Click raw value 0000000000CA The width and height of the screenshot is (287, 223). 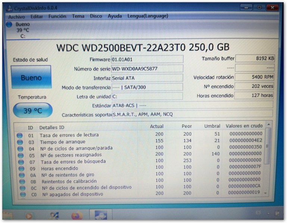coord(244,186)
